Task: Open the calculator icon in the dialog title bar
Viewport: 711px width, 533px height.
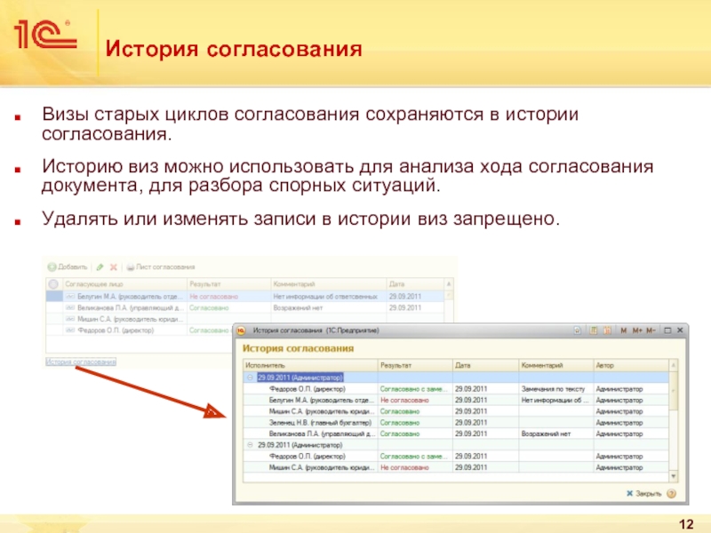Action: (593, 330)
